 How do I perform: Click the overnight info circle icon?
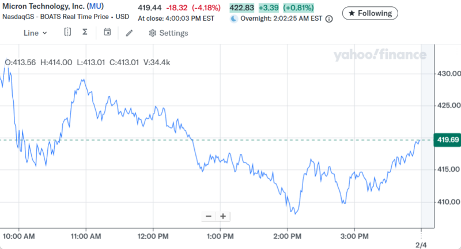point(329,18)
